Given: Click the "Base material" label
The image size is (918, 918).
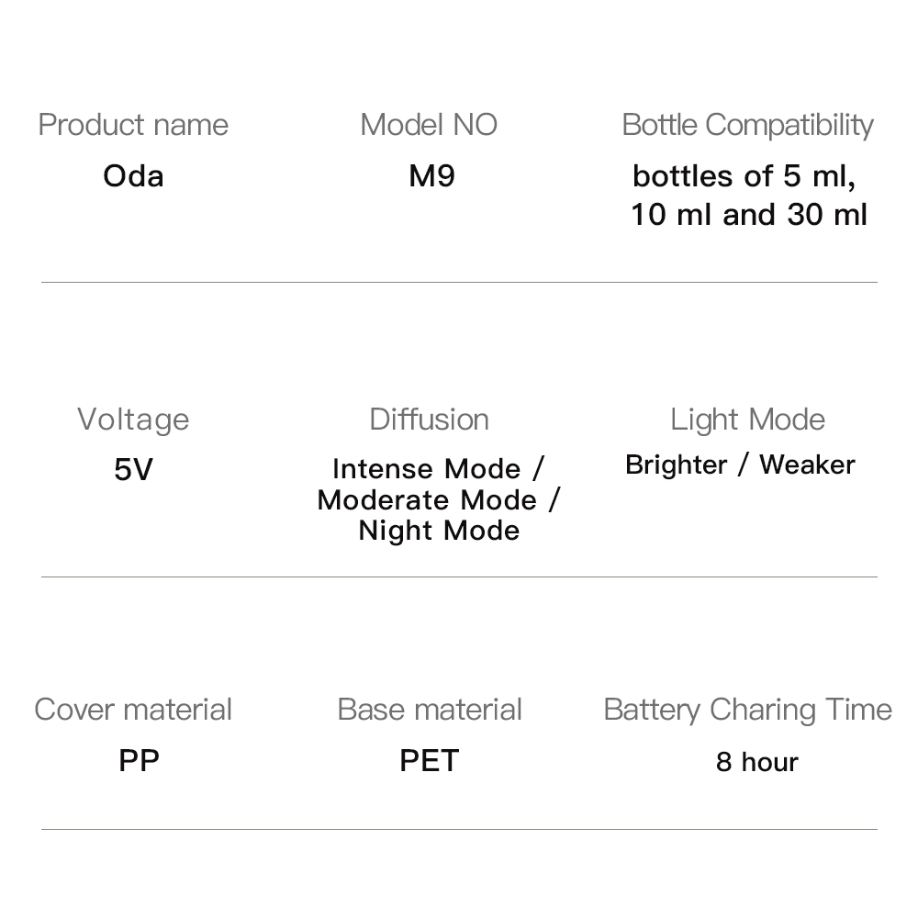Looking at the screenshot, I should 430,710.
